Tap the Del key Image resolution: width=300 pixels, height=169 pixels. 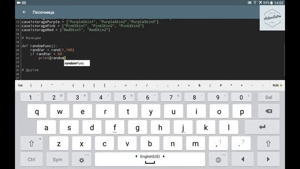pyautogui.click(x=269, y=97)
